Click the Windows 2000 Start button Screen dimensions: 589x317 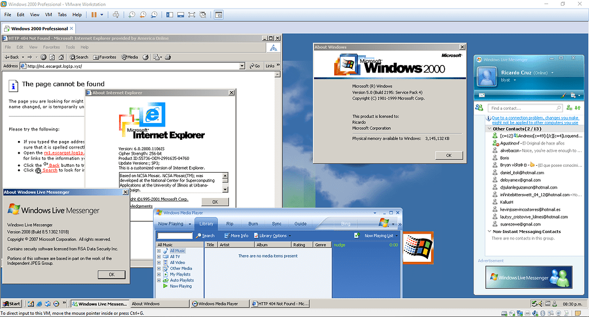click(12, 304)
